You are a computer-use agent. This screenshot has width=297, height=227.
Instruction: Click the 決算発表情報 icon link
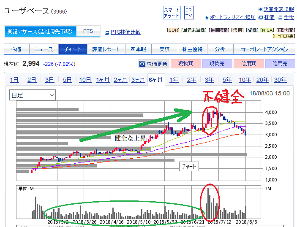pyautogui.click(x=275, y=9)
